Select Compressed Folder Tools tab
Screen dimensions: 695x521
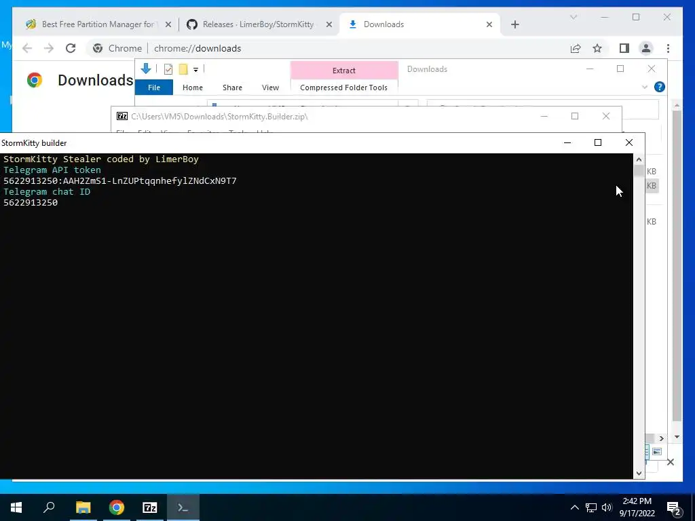pyautogui.click(x=343, y=88)
